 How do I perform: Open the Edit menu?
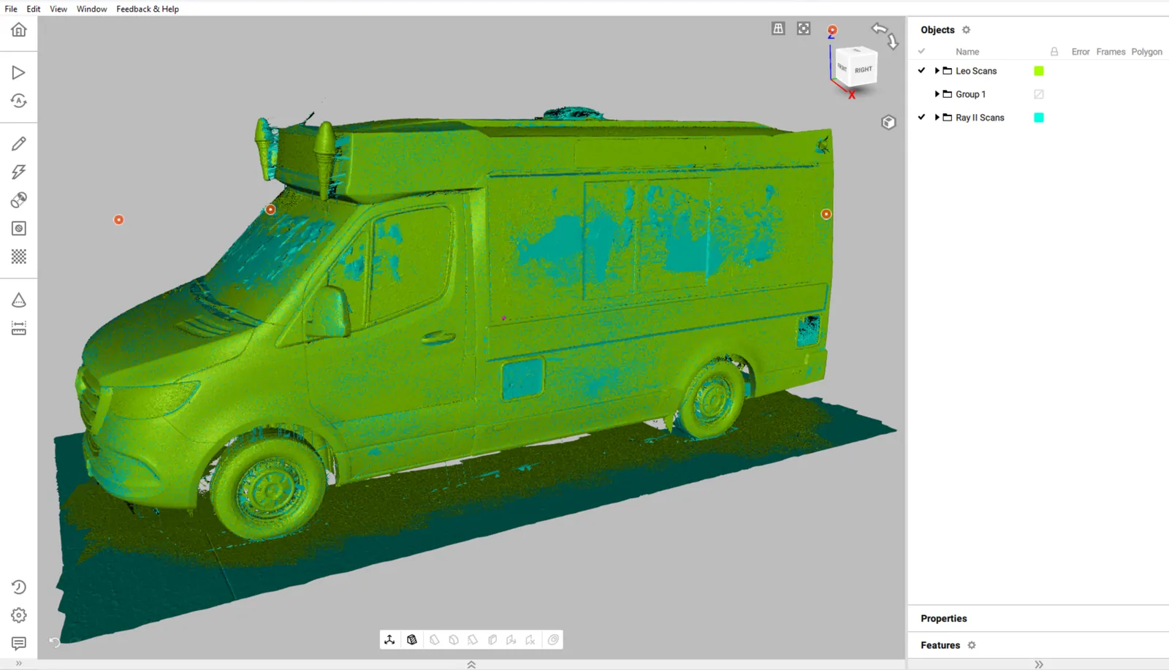click(34, 9)
